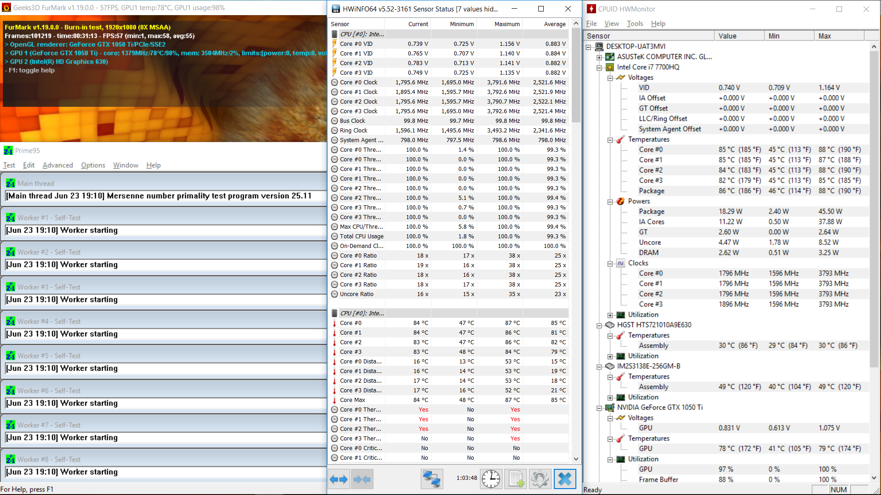Open the Advanced menu in Prime95
Viewport: 881px width, 495px height.
(57, 165)
